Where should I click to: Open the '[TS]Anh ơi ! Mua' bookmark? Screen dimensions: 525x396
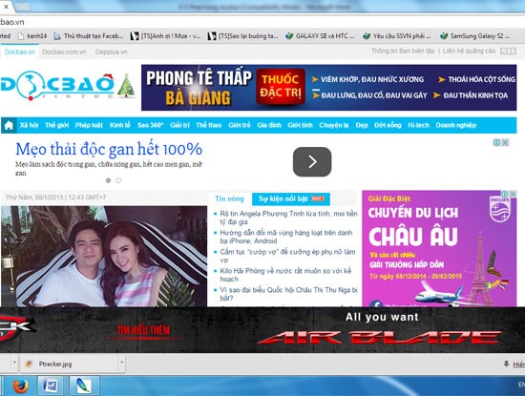[165, 36]
